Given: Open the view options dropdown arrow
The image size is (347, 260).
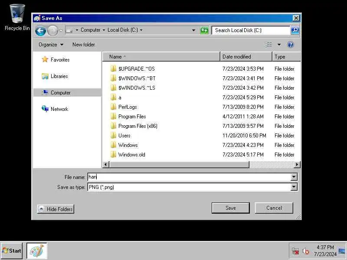Looking at the screenshot, I should [x=279, y=45].
